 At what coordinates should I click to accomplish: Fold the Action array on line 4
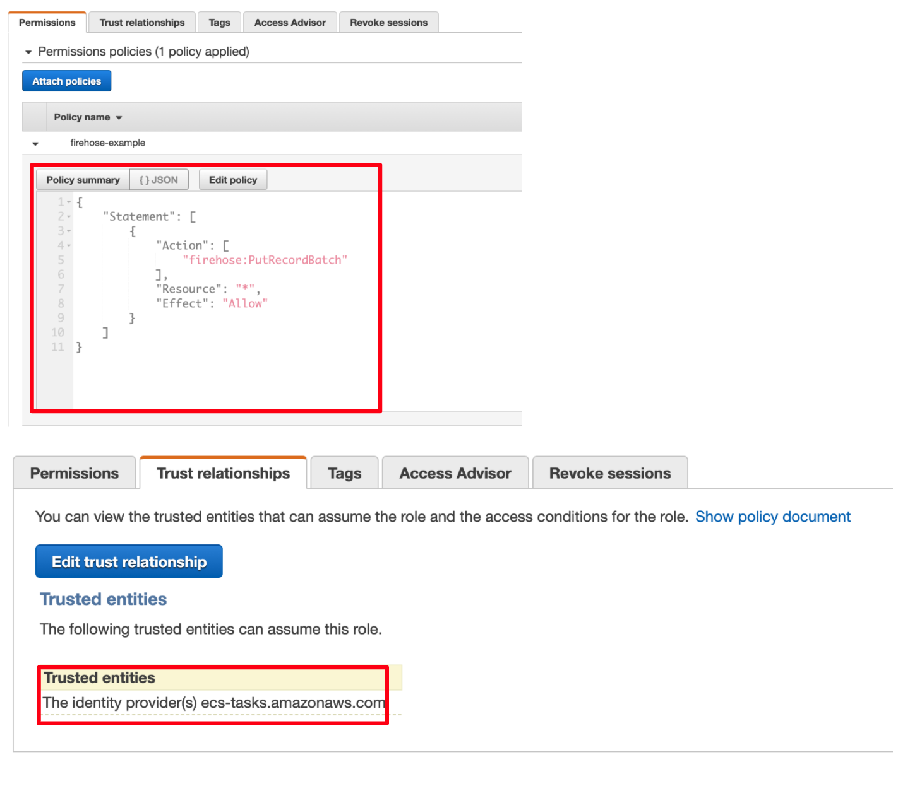click(69, 246)
